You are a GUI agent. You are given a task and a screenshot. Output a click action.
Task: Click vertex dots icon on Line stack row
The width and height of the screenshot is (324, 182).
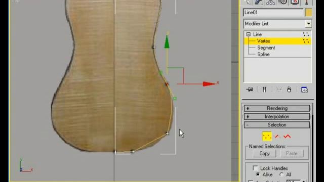click(x=306, y=34)
